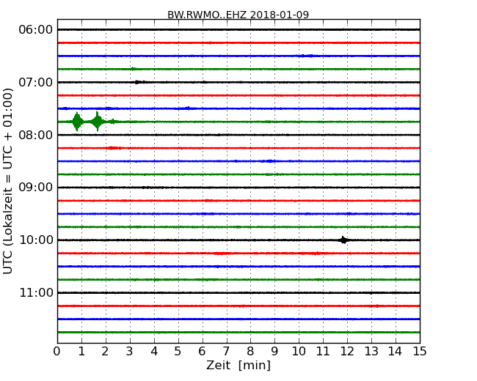The height and width of the screenshot is (381, 477).
Task: Click the first large green seismic burst
Action: [x=77, y=122]
